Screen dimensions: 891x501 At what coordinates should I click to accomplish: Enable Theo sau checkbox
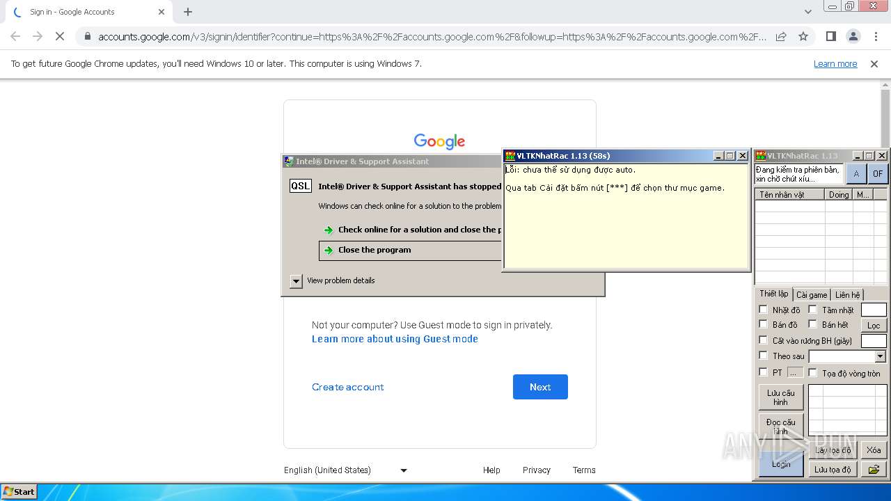pyautogui.click(x=764, y=356)
